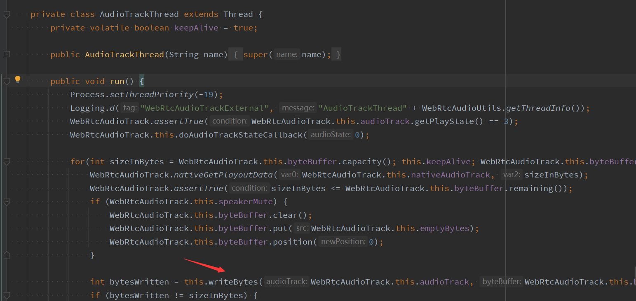Collapse the run() method fold marker
636x301 pixels.
[x=7, y=81]
